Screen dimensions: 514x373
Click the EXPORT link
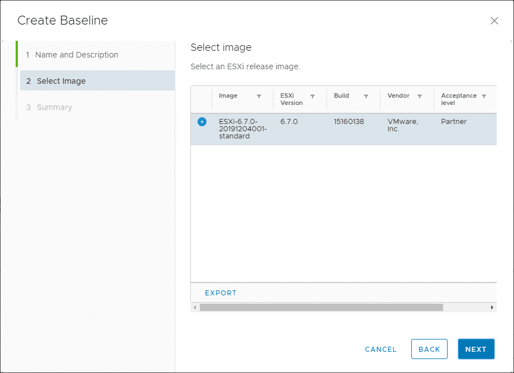point(220,293)
